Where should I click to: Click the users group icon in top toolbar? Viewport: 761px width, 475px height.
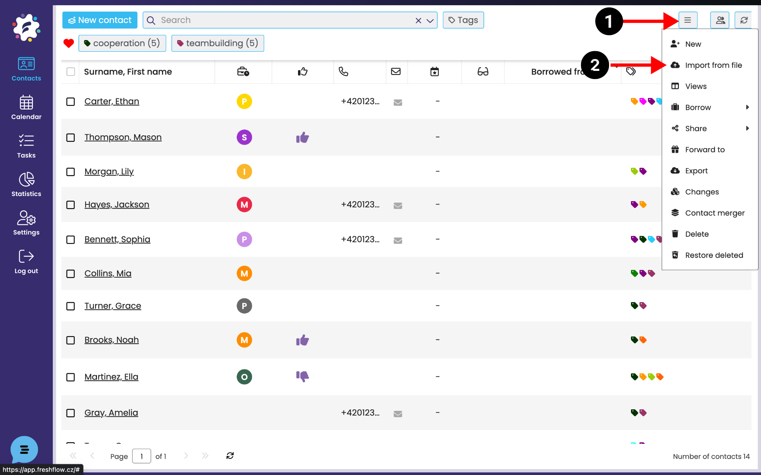click(x=720, y=20)
